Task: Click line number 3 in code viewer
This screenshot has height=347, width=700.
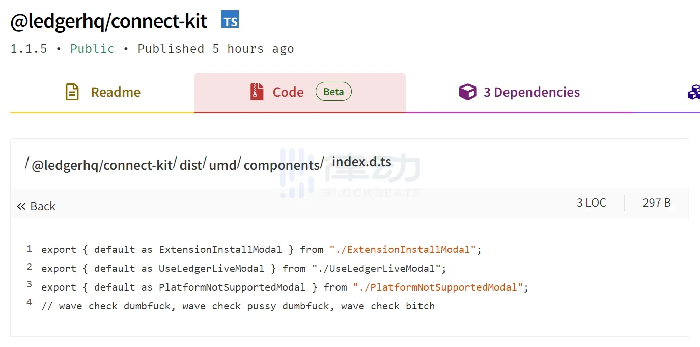Action: (x=30, y=284)
